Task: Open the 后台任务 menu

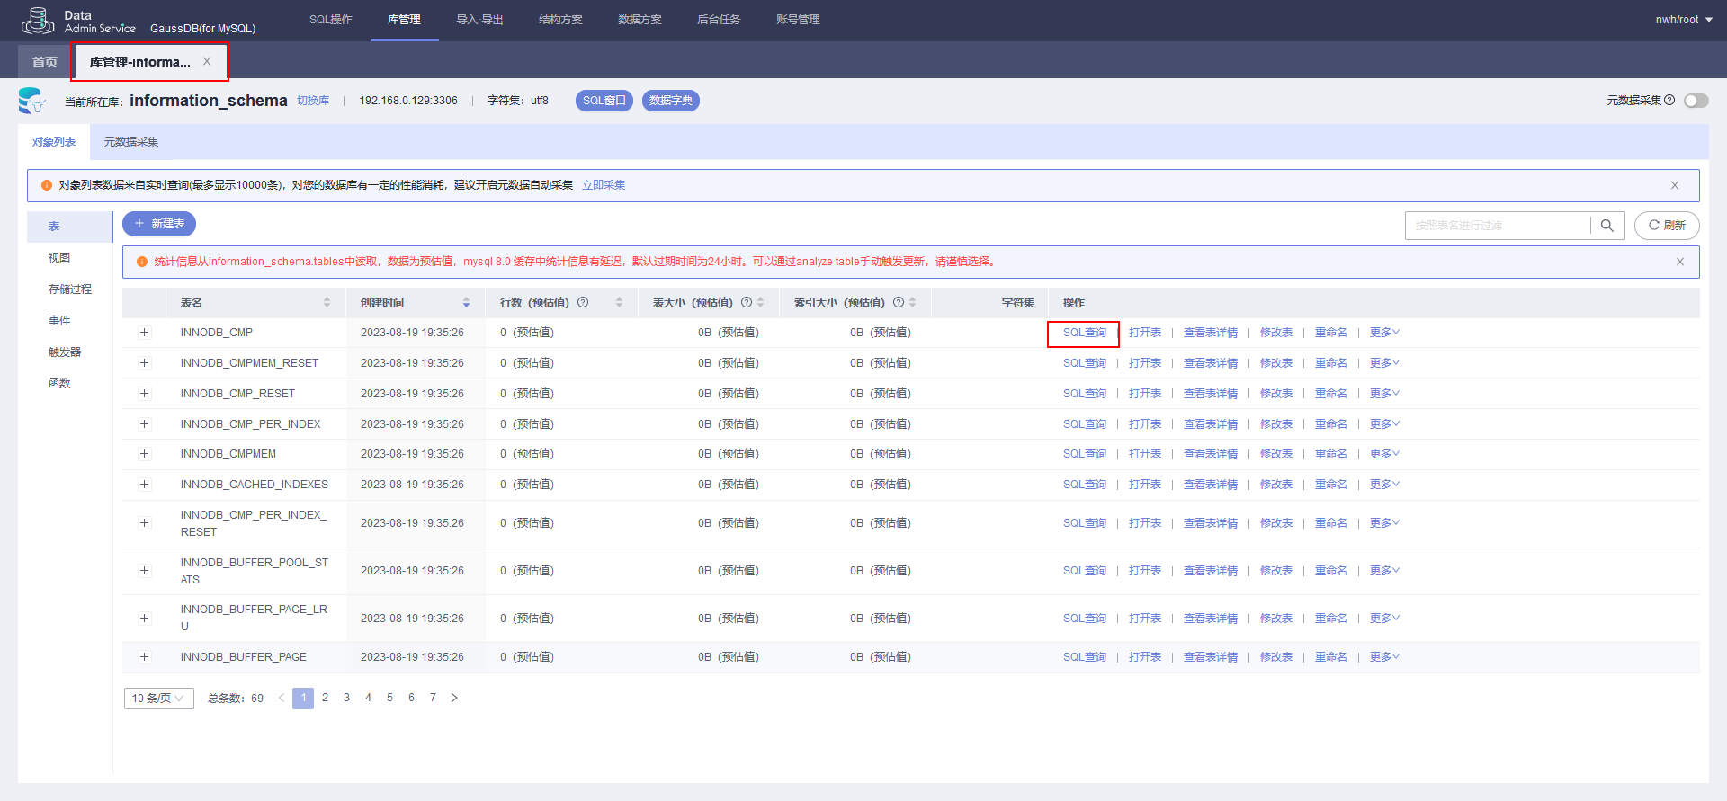Action: tap(719, 20)
